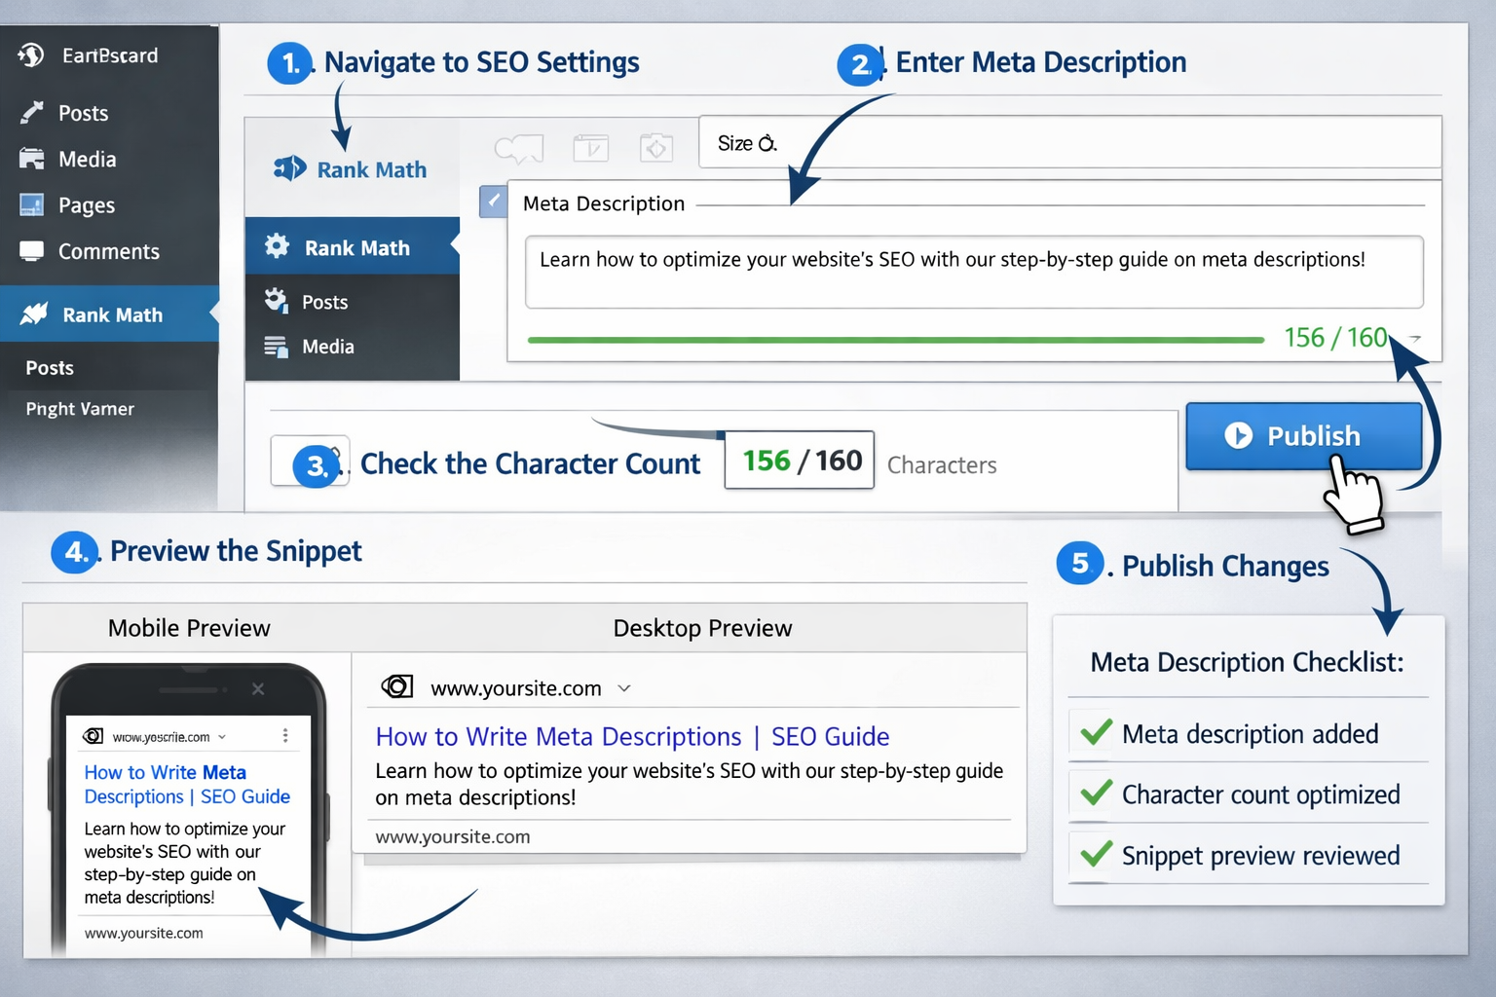The image size is (1496, 997).
Task: Open the Rank Math submenu Media entry
Action: 329,347
